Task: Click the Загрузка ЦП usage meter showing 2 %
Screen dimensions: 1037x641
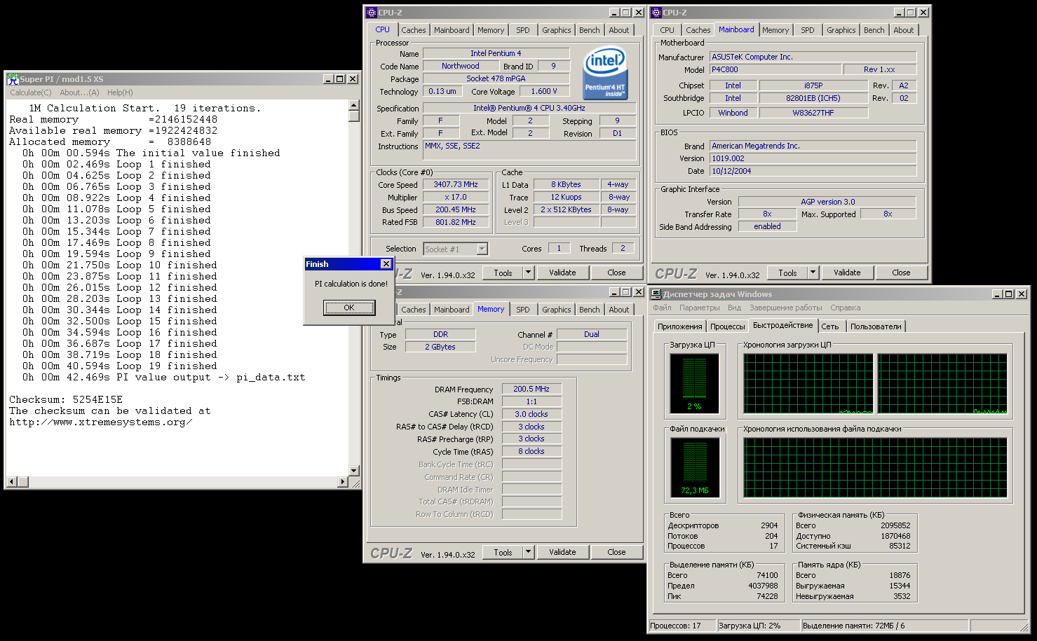Action: pyautogui.click(x=694, y=383)
